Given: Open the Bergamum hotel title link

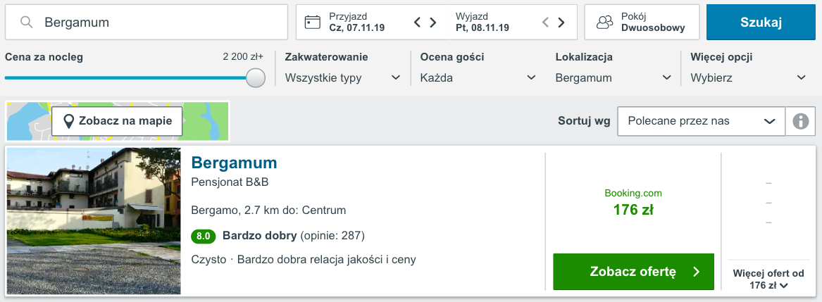Looking at the screenshot, I should (x=235, y=163).
